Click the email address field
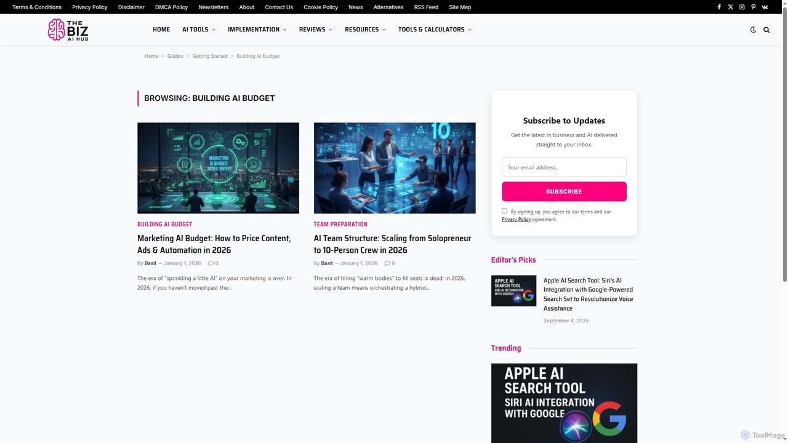Screen dimensions: 788x443 (564, 167)
